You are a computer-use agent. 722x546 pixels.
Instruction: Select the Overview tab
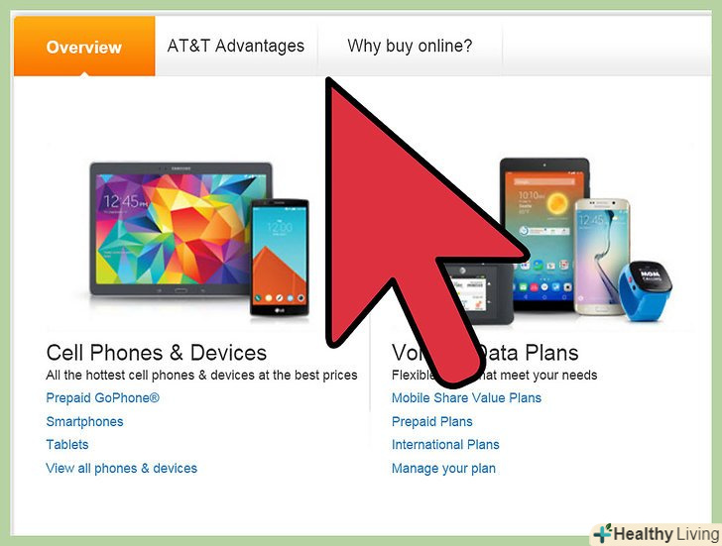pyautogui.click(x=84, y=46)
